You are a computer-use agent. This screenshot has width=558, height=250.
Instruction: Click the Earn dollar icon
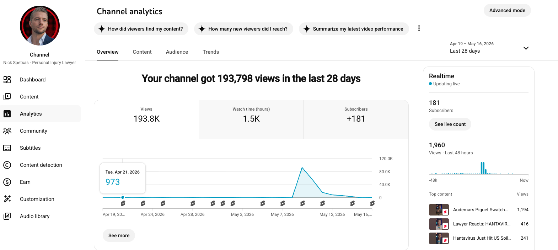(x=7, y=182)
